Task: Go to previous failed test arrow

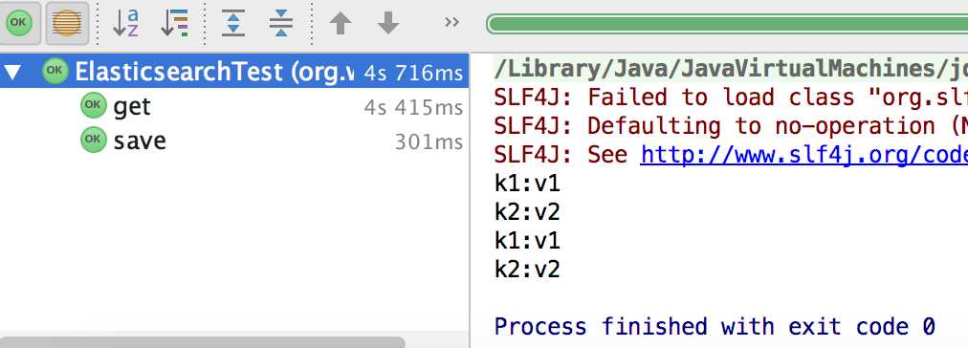Action: coord(341,24)
